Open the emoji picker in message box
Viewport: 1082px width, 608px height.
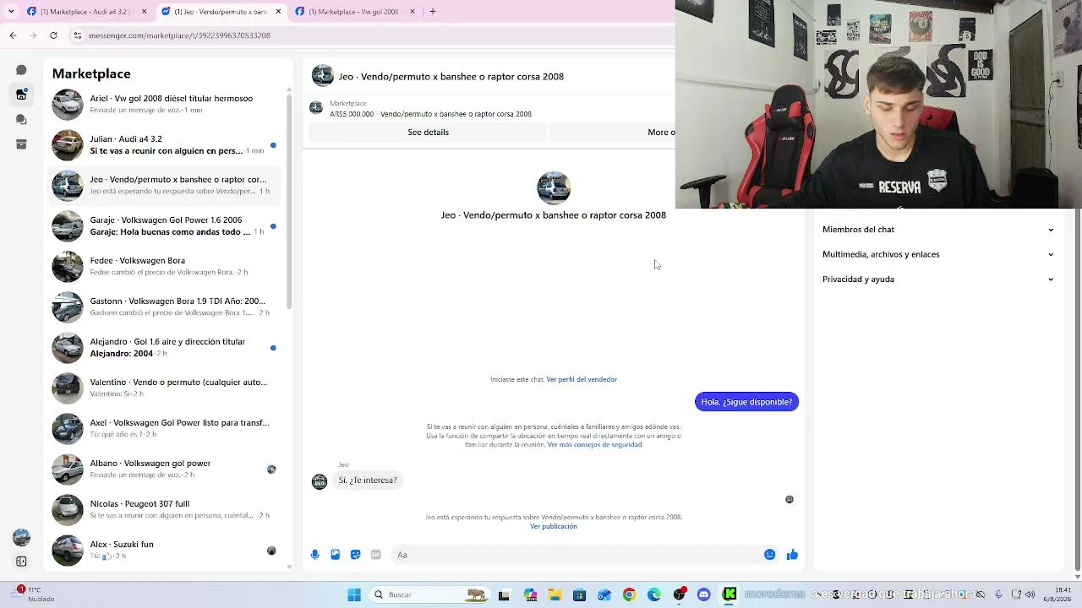click(769, 555)
